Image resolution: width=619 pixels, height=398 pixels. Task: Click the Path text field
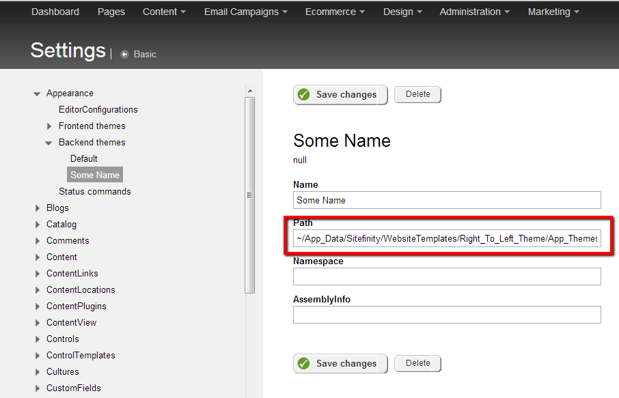tap(447, 238)
